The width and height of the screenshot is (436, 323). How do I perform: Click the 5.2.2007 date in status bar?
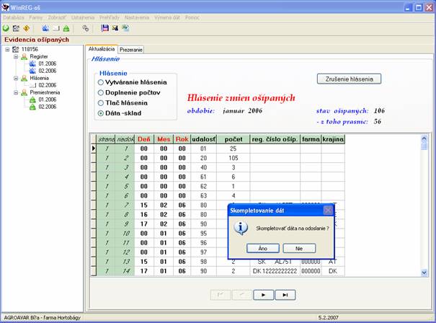[328, 317]
